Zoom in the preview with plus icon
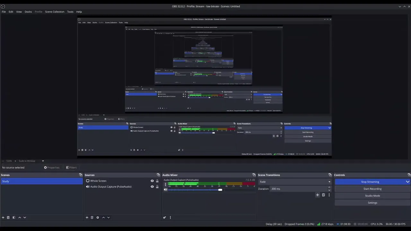This screenshot has width=411, height=231. [15, 161]
